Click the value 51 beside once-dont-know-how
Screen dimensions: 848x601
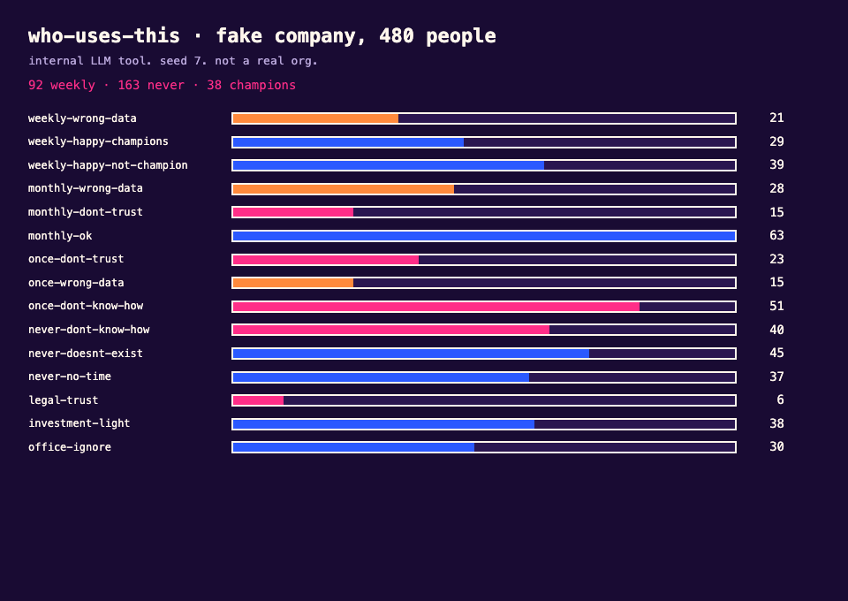pos(776,306)
